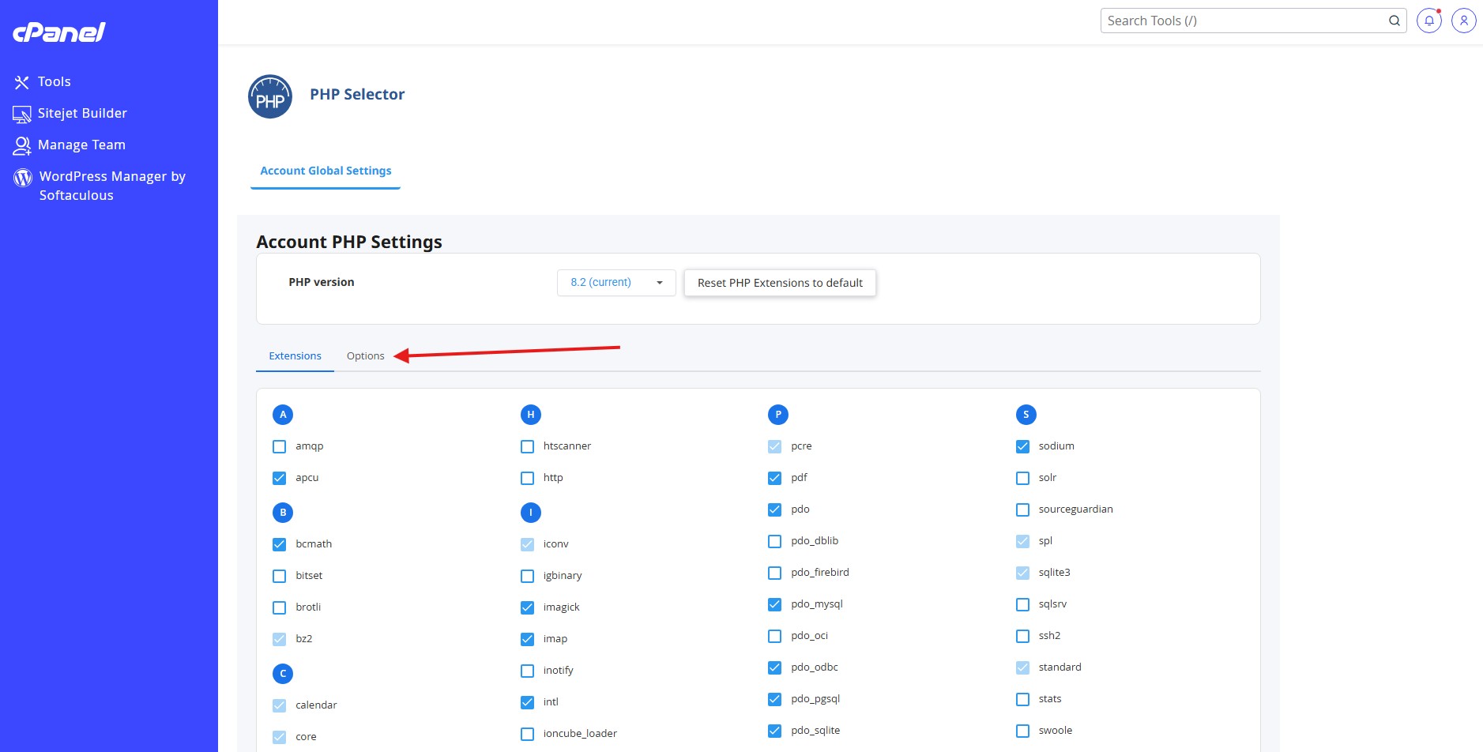Click the letter H section badge

click(531, 415)
